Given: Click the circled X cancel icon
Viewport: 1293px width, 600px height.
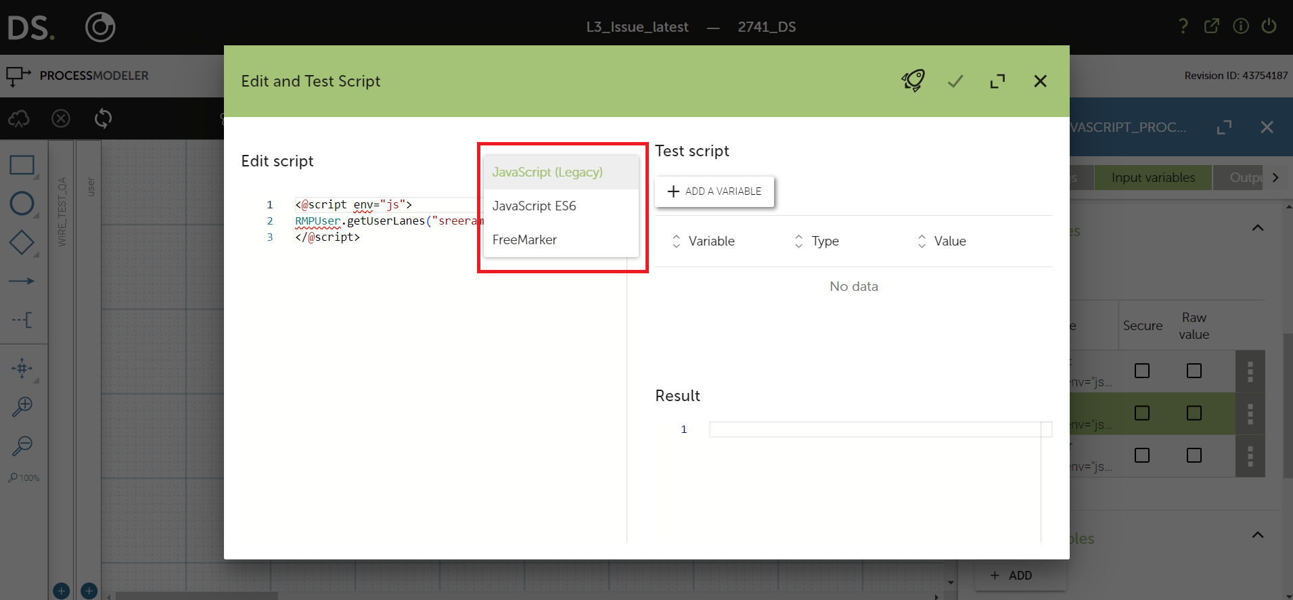Looking at the screenshot, I should tap(61, 119).
